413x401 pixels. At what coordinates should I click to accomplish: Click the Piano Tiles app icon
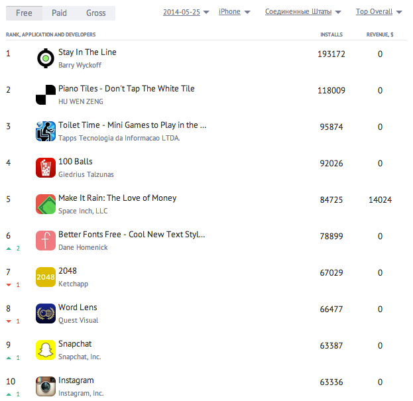[45, 95]
